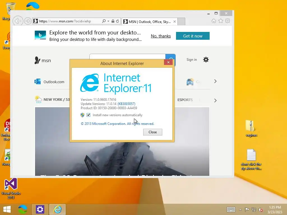Click the msn logo
The width and height of the screenshot is (287, 215).
point(43,60)
